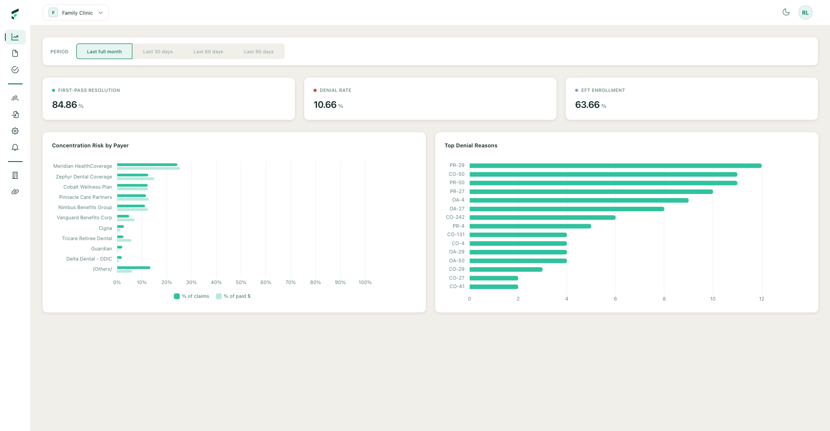The width and height of the screenshot is (830, 431).
Task: Click the chevron next to Family Clinic
Action: (x=101, y=12)
